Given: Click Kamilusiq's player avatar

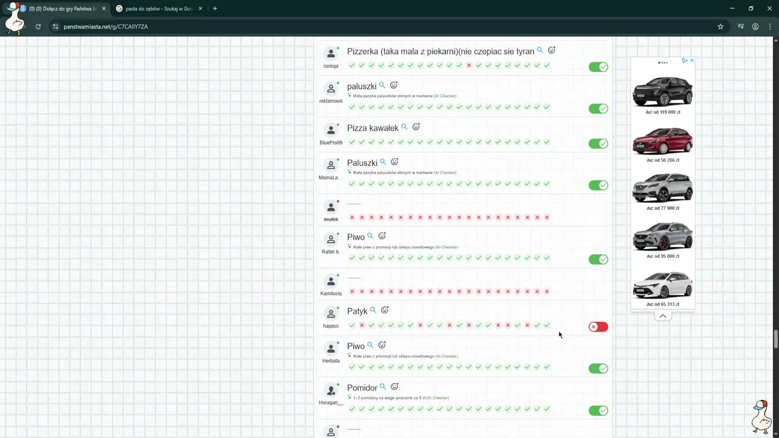Looking at the screenshot, I should [x=331, y=281].
